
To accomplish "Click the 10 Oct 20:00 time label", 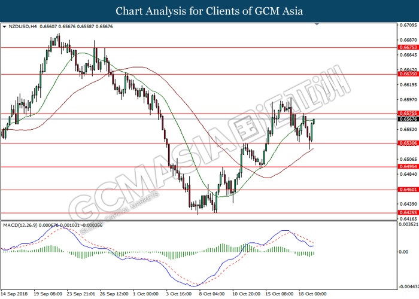I will 246,294.
